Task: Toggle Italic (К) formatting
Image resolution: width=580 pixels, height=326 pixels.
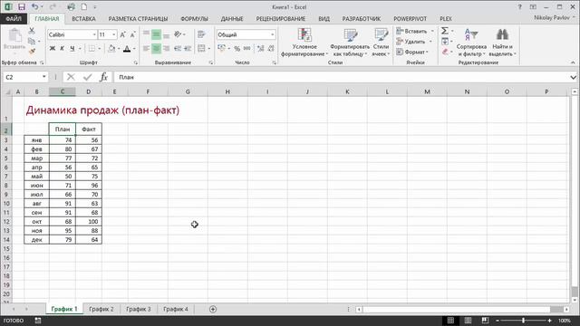Action: click(63, 48)
